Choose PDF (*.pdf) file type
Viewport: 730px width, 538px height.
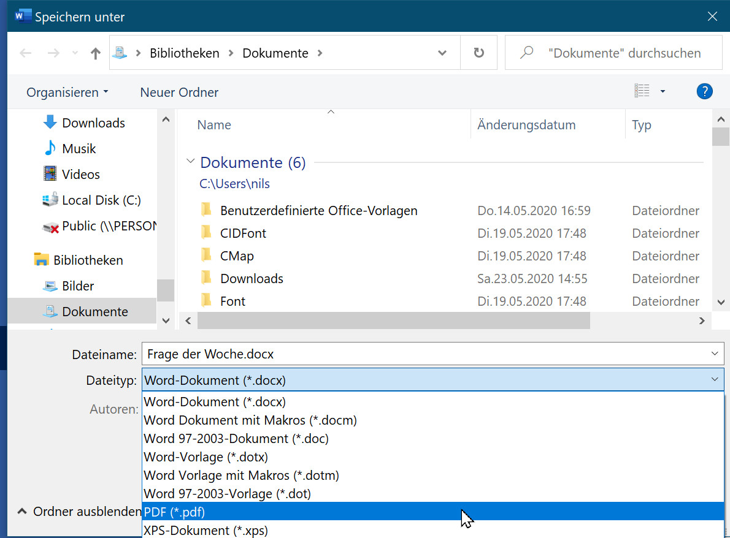(x=174, y=512)
